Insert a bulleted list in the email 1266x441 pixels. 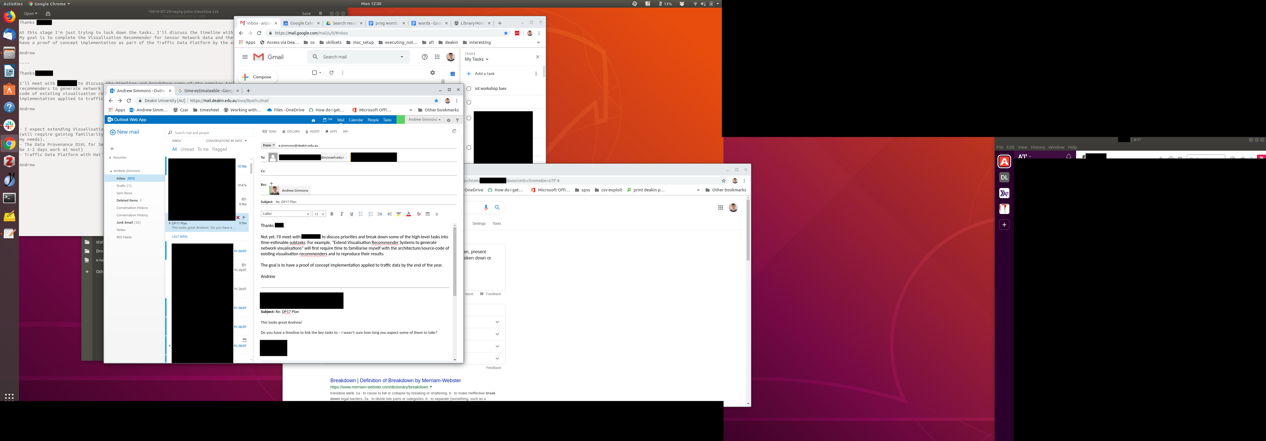click(361, 214)
